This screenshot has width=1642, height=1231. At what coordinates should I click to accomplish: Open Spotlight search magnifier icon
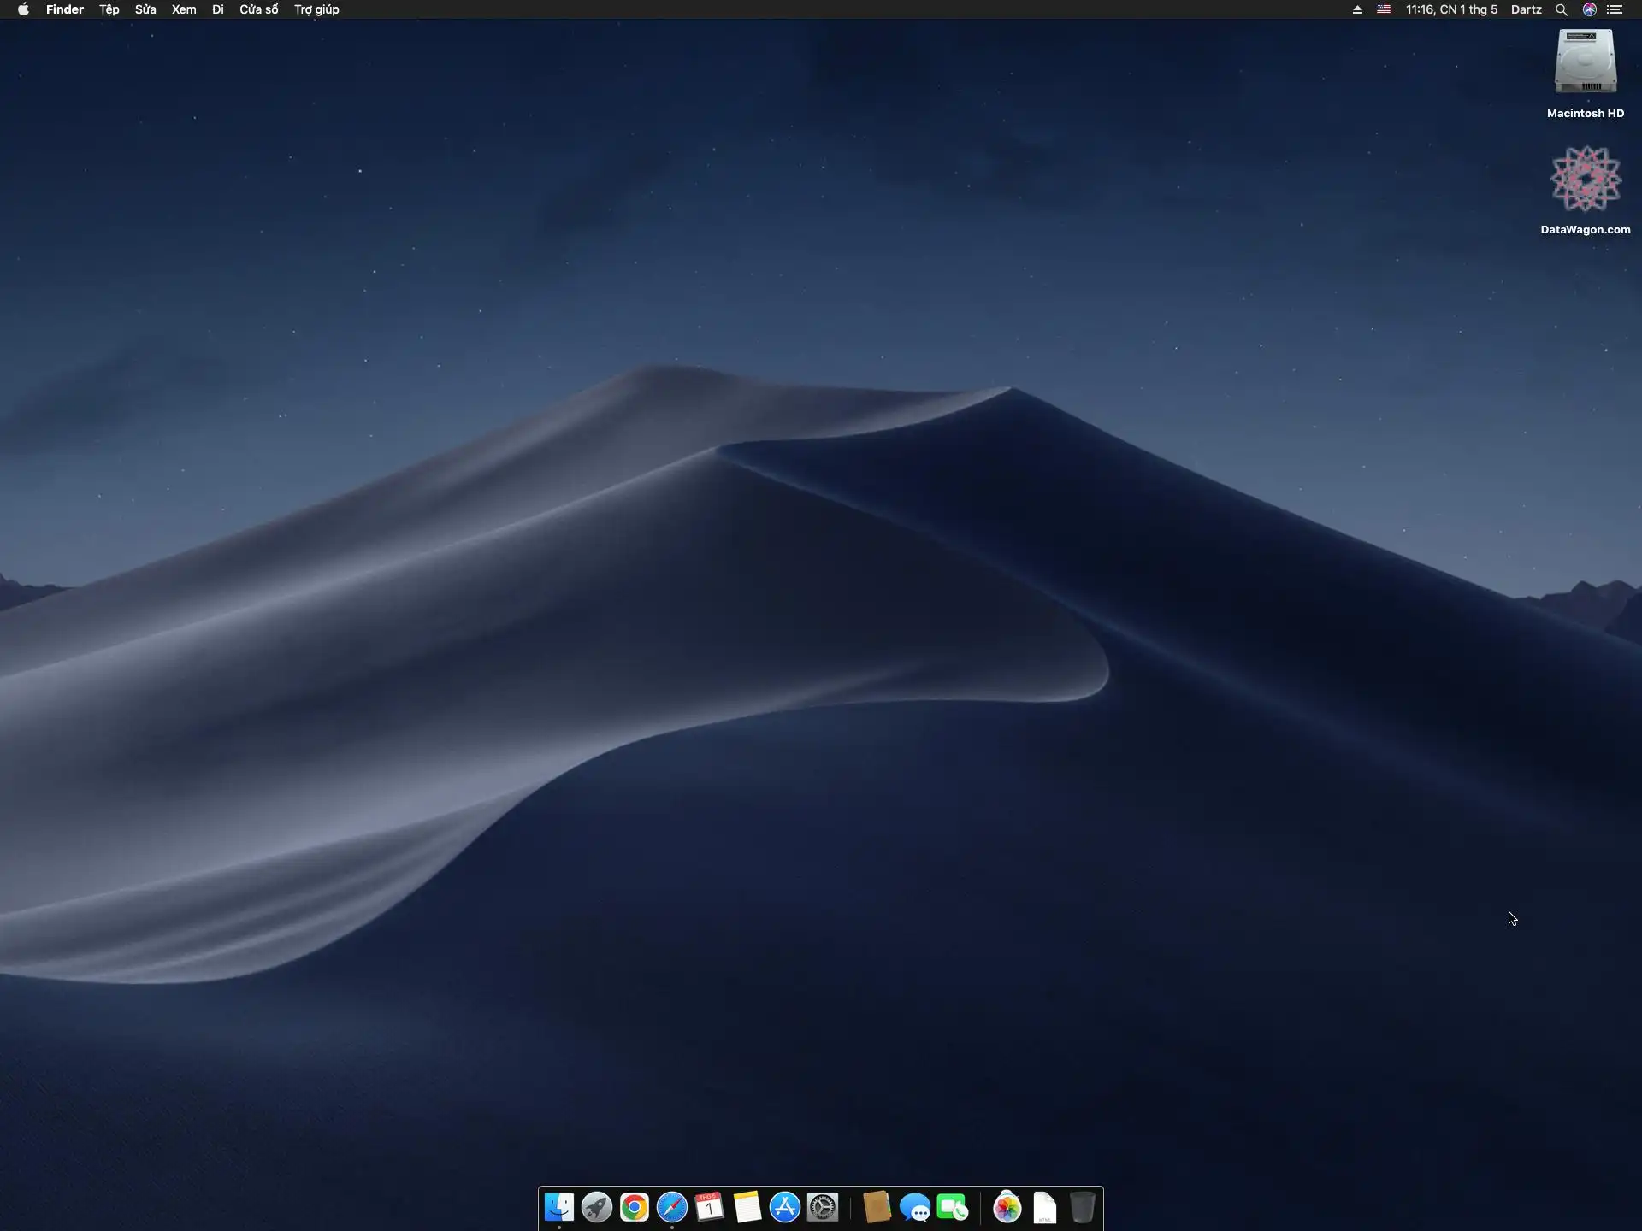1561,9
